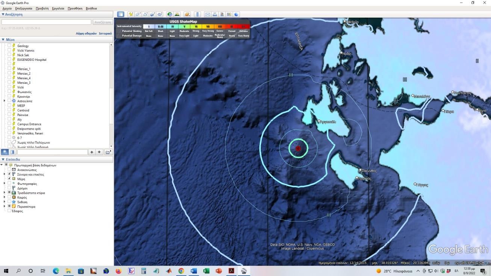This screenshot has width=491, height=276.
Task: Hide the sidebar using toolbar icon
Action: point(121,14)
